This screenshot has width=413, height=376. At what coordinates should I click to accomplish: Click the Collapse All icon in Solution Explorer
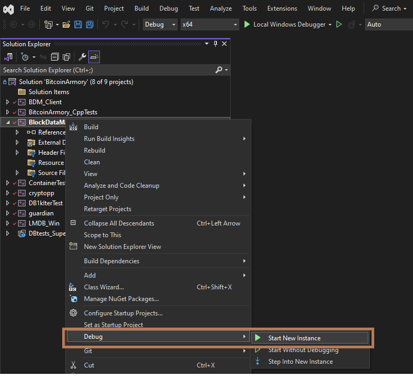tap(55, 57)
